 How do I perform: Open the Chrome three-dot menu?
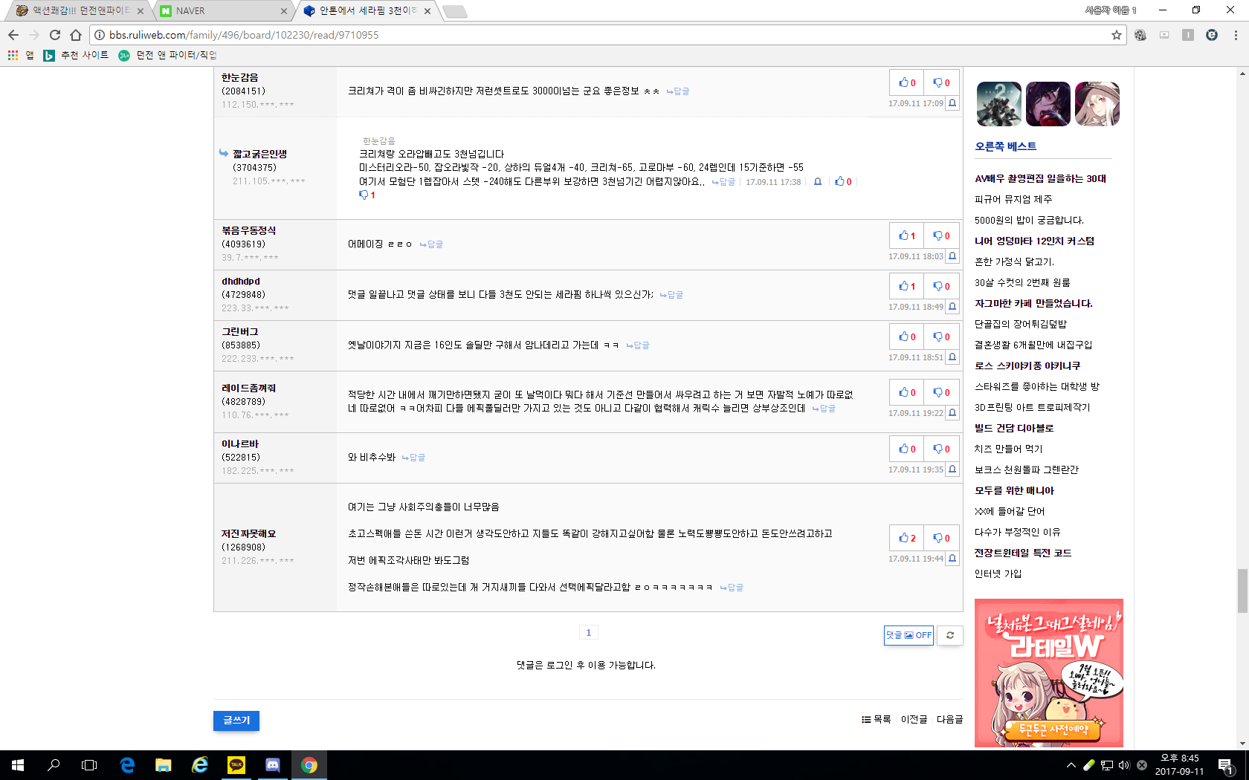[1236, 35]
